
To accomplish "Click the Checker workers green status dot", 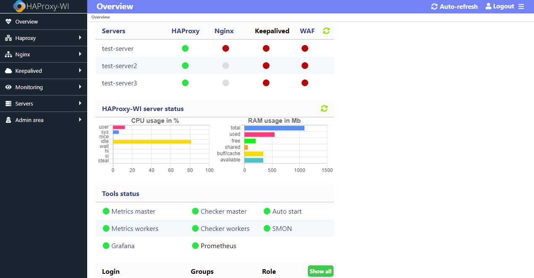I will pos(195,228).
